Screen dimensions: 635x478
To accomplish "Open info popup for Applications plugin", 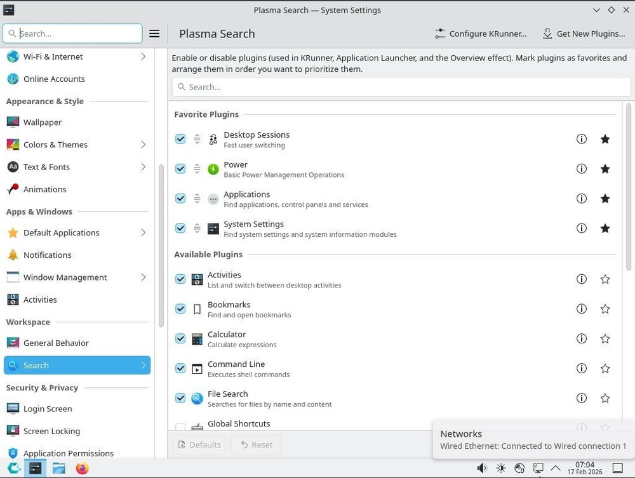I will click(x=582, y=198).
